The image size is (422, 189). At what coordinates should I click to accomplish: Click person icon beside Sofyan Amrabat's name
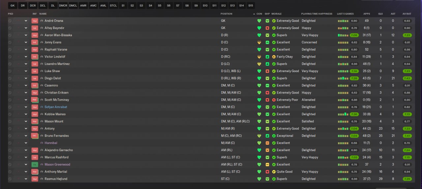click(x=42, y=107)
